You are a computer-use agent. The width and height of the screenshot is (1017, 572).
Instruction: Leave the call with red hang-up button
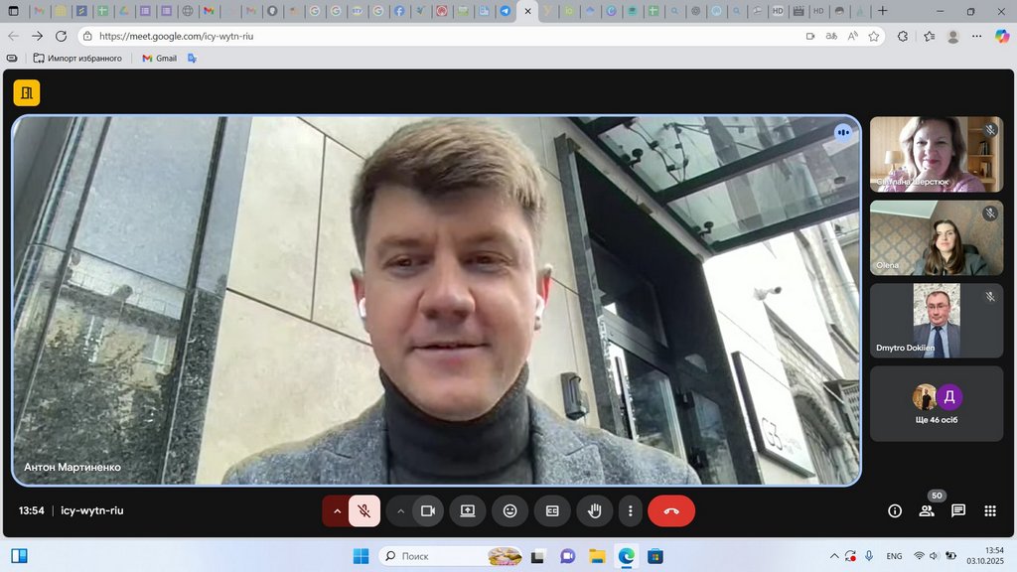tap(671, 510)
